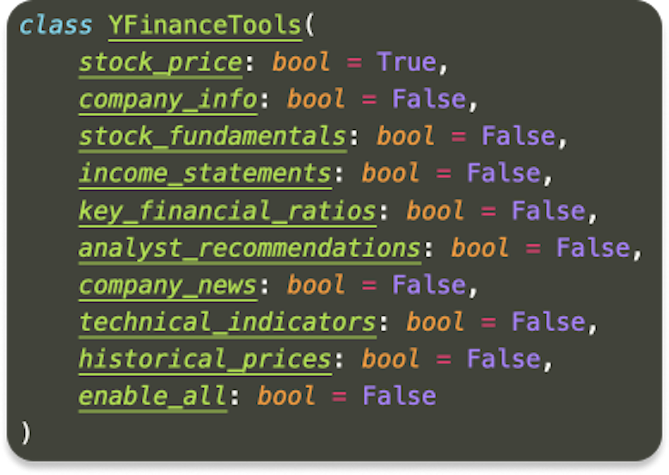Click the analyst_recommendations parameter

tap(250, 248)
